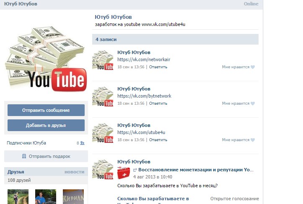303x204 pixels.
Task: Click the heart icon on the utube4u post
Action: [253, 140]
